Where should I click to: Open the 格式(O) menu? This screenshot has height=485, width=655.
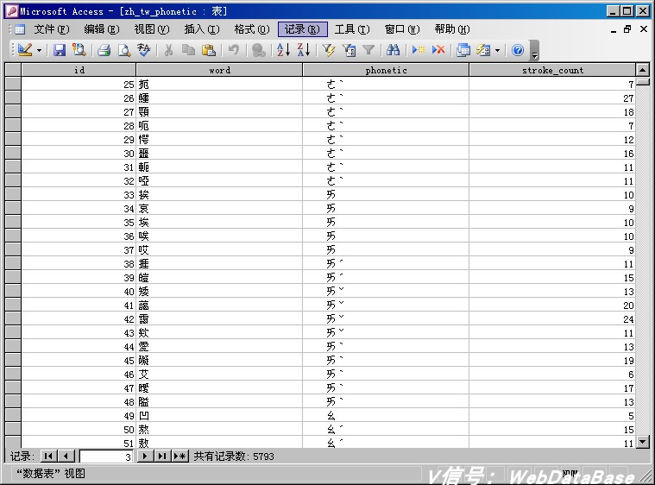[x=252, y=29]
